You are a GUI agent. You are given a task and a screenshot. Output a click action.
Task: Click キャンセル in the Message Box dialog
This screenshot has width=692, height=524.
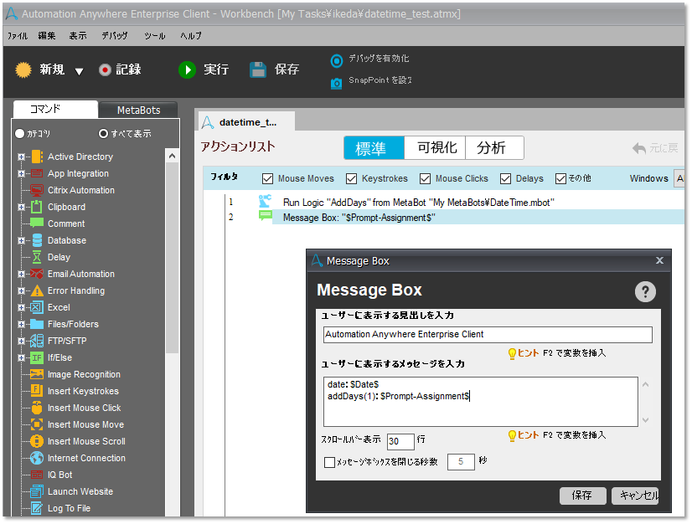636,496
